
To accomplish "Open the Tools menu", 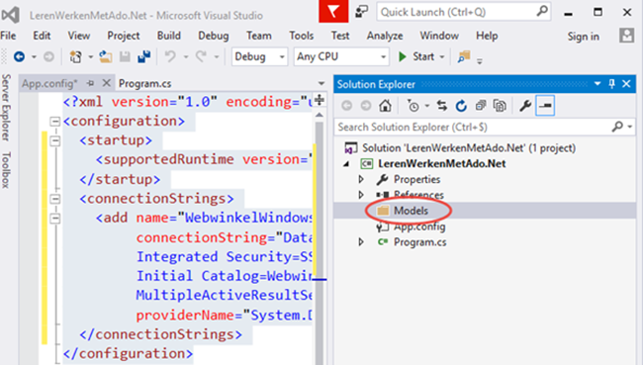I will (x=301, y=36).
